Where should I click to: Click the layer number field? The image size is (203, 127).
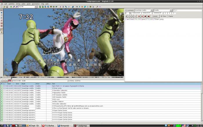coord(127,13)
